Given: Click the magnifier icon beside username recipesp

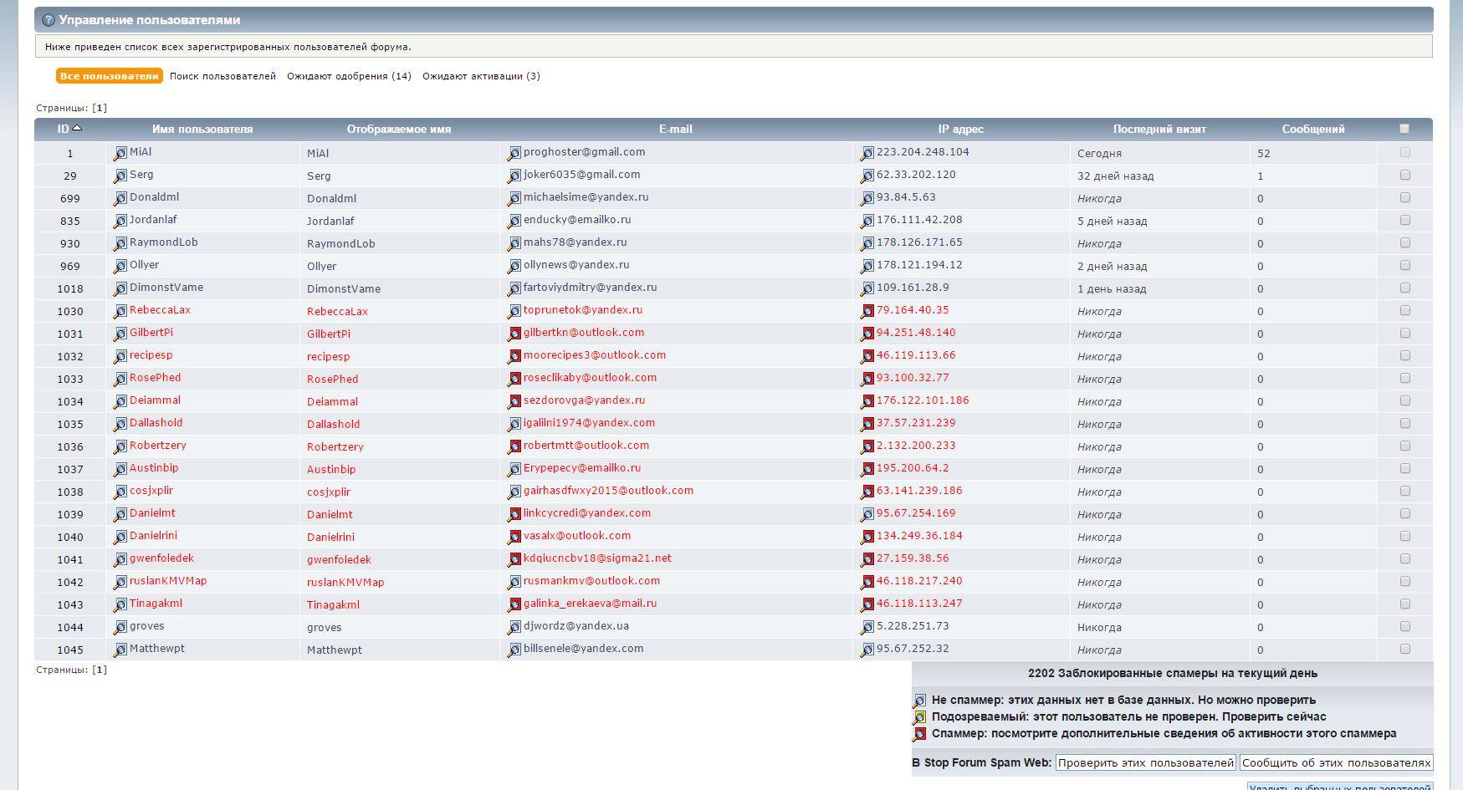Looking at the screenshot, I should (120, 356).
